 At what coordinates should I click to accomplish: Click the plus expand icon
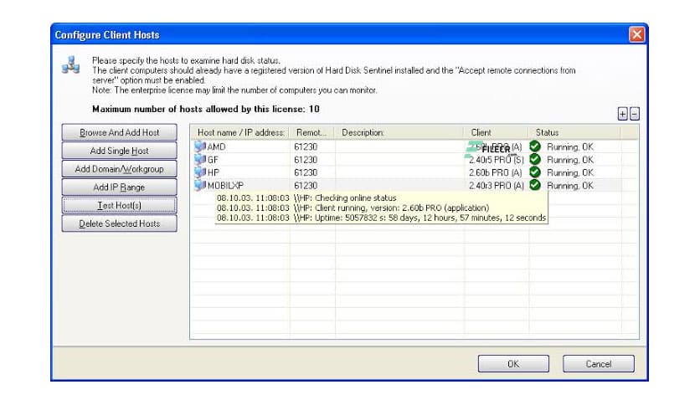click(x=622, y=114)
